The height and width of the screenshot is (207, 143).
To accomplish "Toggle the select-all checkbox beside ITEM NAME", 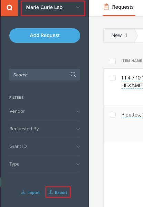I will point(113,61).
